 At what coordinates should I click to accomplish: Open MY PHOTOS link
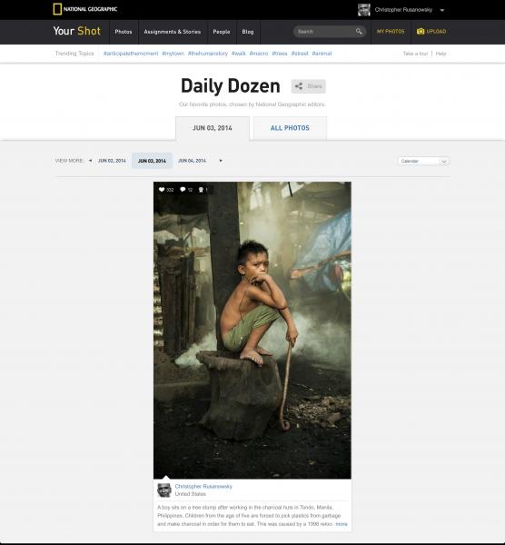coord(391,32)
